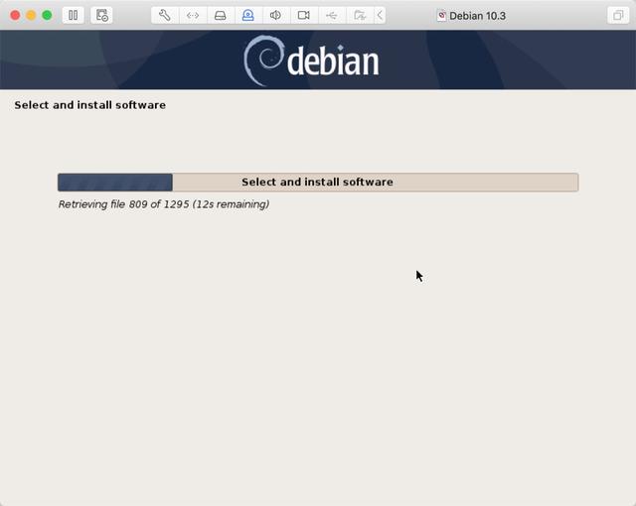Click the Debian 10.3 title icon

tap(441, 16)
